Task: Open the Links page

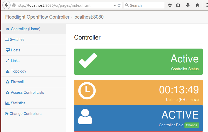Action: coord(34,61)
